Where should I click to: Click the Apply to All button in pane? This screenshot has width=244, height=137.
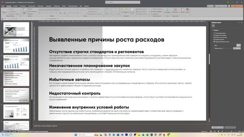pos(217,127)
